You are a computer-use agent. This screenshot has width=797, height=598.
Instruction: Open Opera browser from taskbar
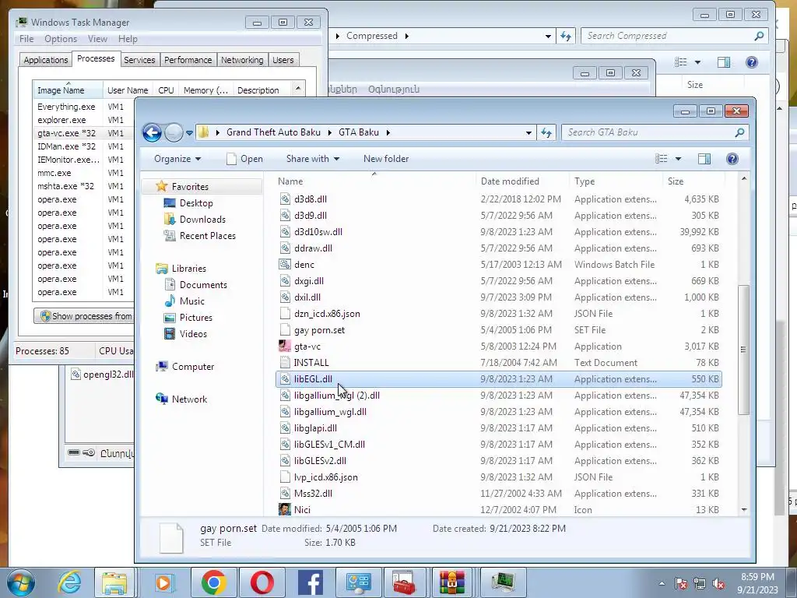click(262, 582)
